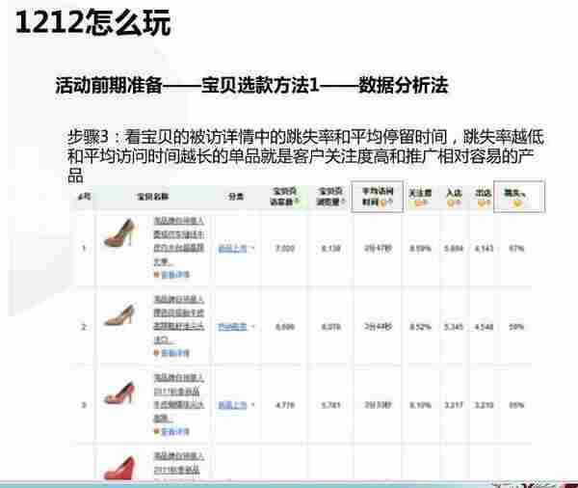Image resolution: width=578 pixels, height=488 pixels.
Task: Select the row 2 bounce rate percentage cell
Action: click(516, 327)
